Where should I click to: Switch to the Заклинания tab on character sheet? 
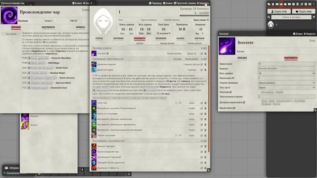click(160, 39)
